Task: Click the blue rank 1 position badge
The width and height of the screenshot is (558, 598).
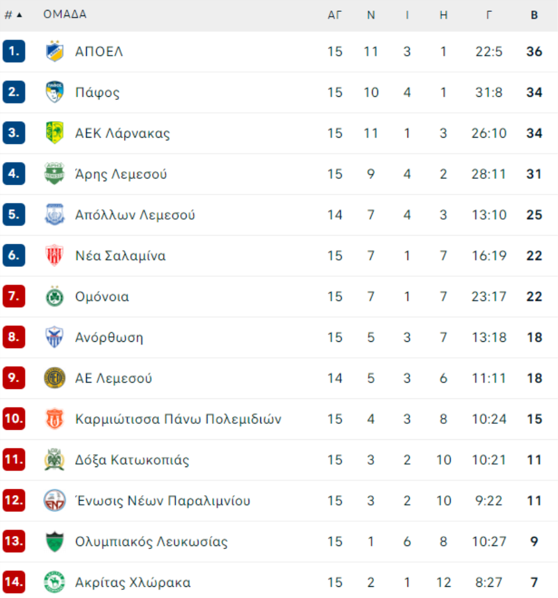Action: coord(14,51)
